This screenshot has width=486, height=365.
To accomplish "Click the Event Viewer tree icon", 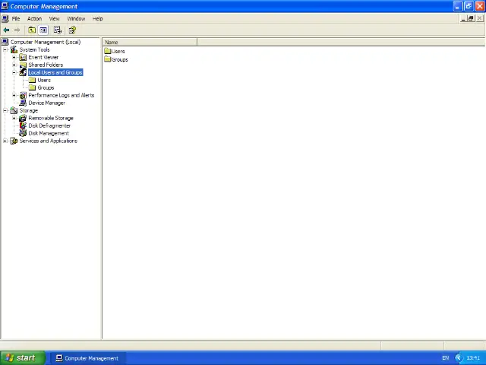I will 23,57.
